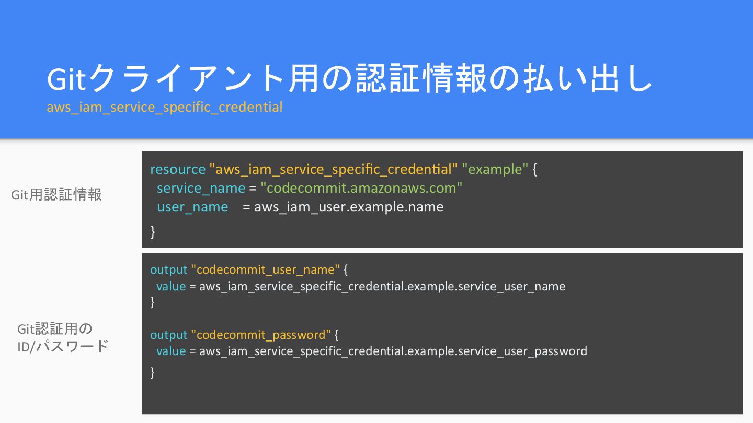Click the 'resource' keyword in the upper code block
Screen dimensions: 753x423
pos(178,169)
